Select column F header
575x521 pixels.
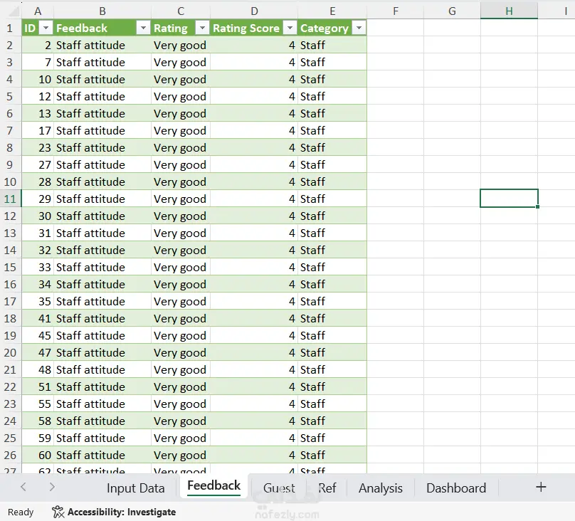click(396, 11)
